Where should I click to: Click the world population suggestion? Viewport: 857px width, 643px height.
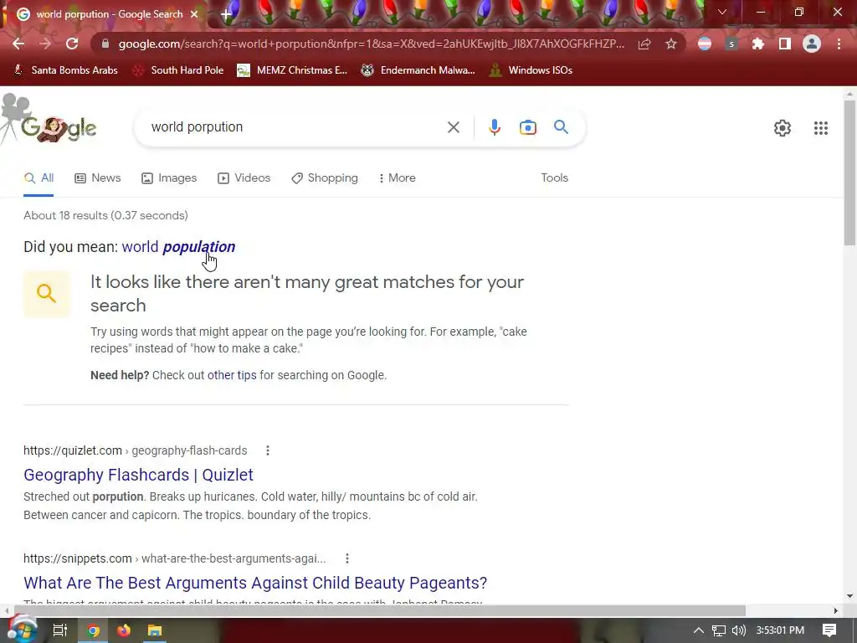click(x=179, y=247)
